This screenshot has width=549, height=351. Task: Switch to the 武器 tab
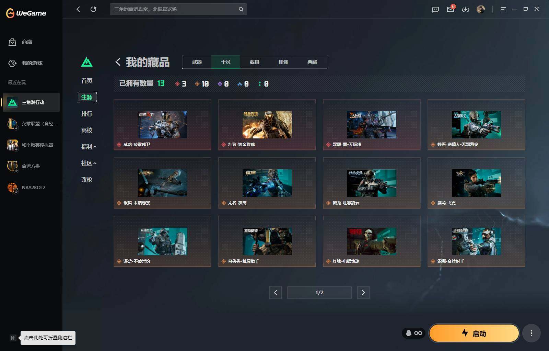click(197, 62)
